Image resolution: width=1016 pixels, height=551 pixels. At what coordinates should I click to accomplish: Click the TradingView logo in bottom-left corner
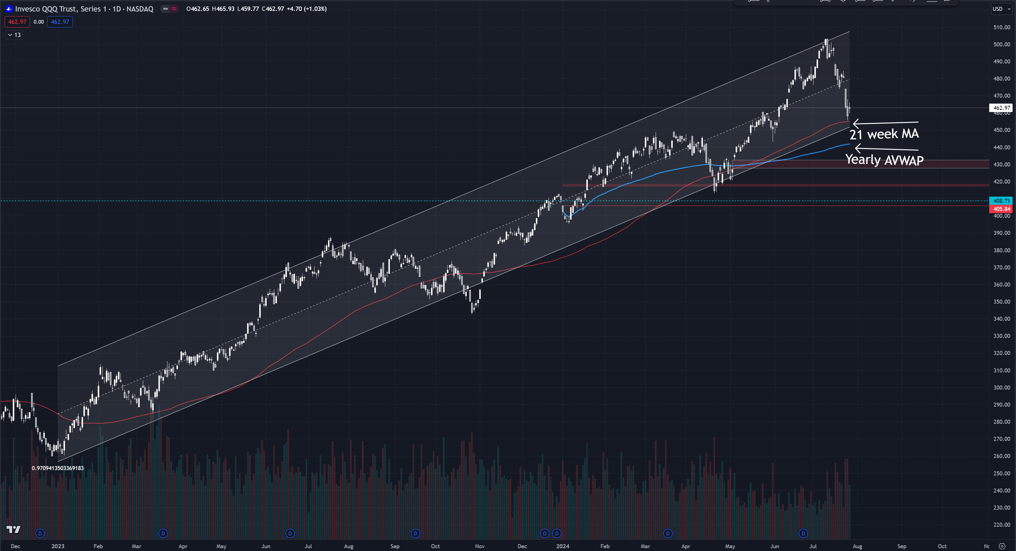click(13, 529)
